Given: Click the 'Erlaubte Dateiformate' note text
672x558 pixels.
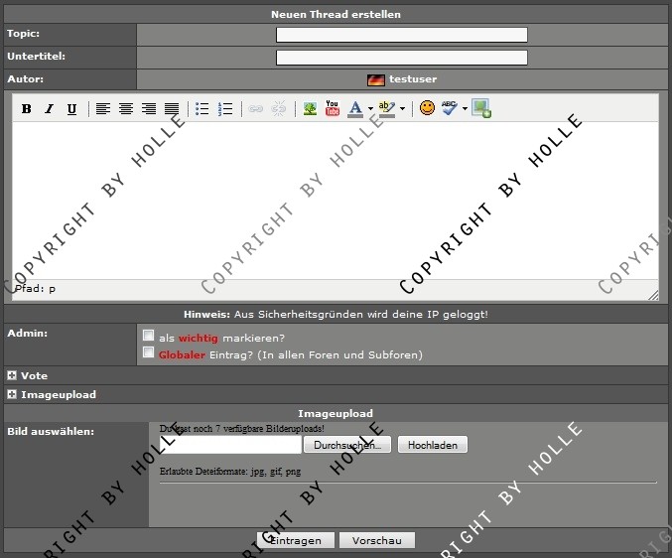Looking at the screenshot, I should (x=230, y=472).
